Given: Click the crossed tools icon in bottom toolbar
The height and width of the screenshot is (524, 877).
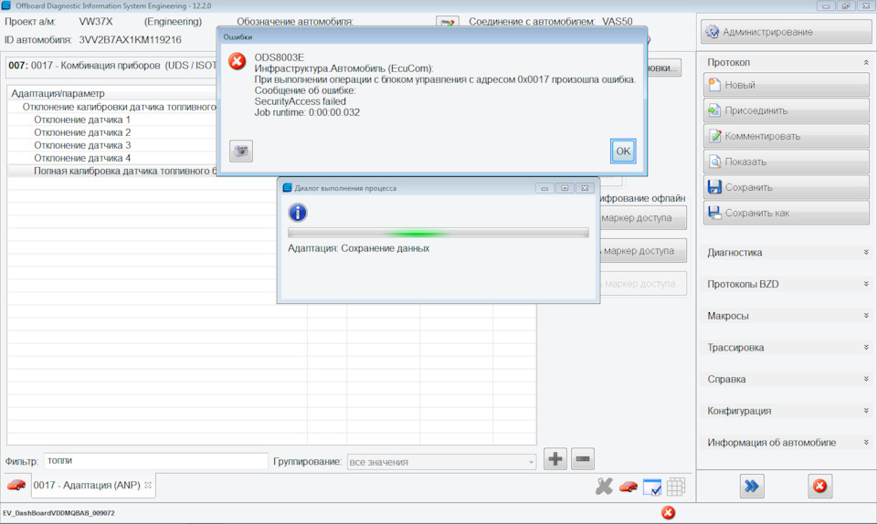Looking at the screenshot, I should pos(604,487).
